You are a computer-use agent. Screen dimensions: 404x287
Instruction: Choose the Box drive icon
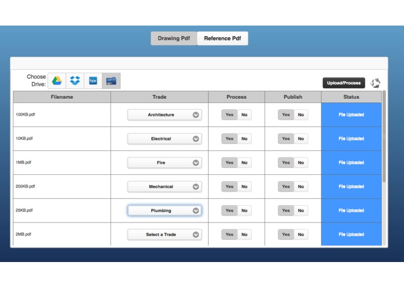pyautogui.click(x=93, y=81)
